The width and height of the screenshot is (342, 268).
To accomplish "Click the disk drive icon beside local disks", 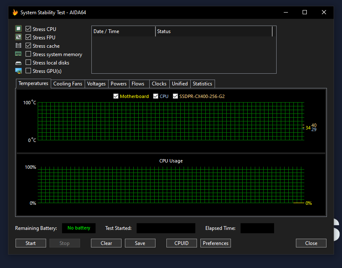I will coord(18,63).
